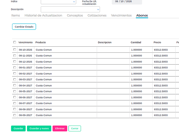Open the Historial de Actualizacion tab

point(43,15)
